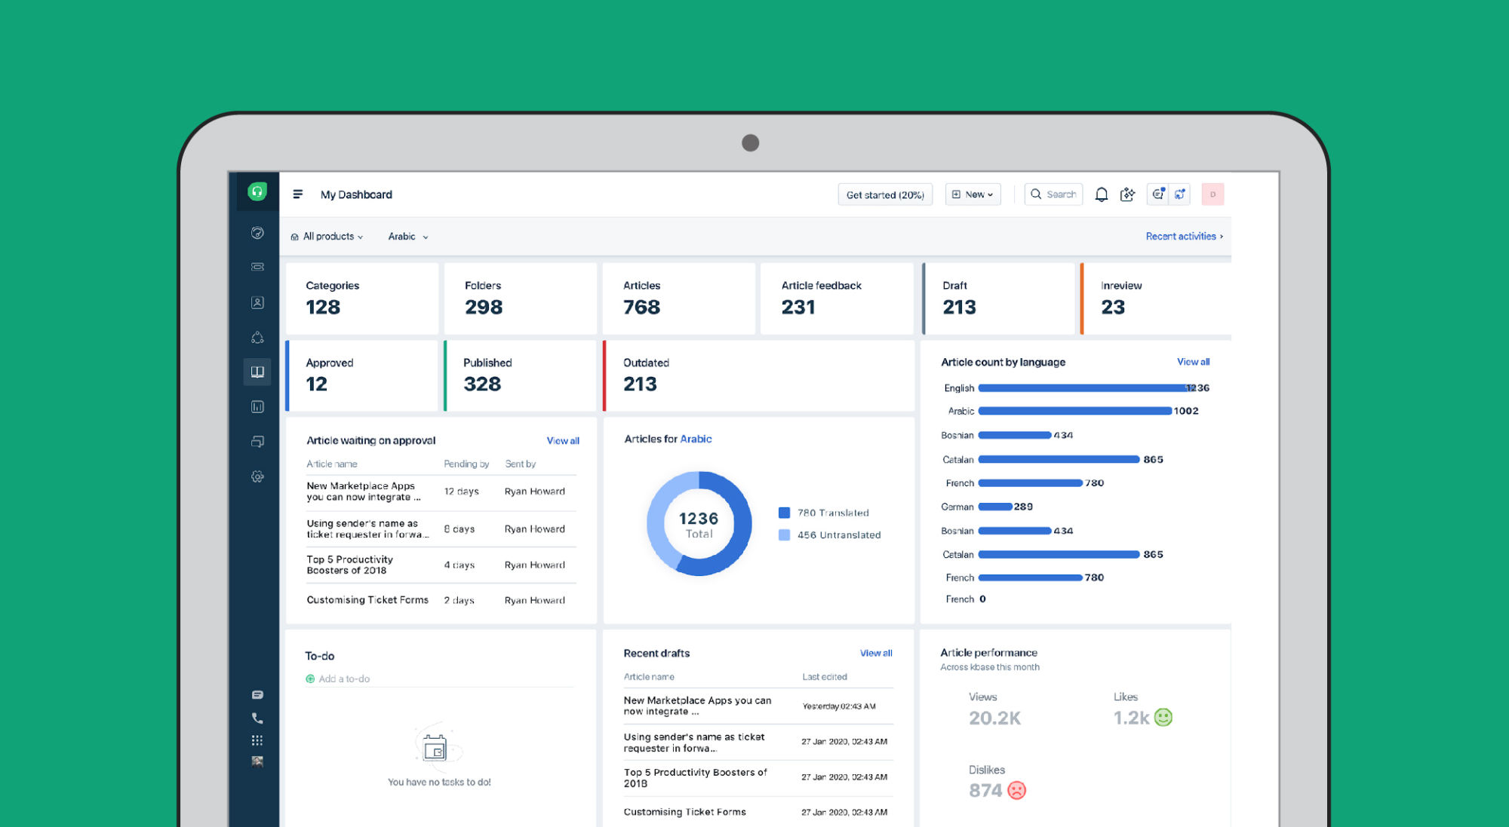The image size is (1509, 827).
Task: Open the Draft 213 card
Action: pos(998,299)
